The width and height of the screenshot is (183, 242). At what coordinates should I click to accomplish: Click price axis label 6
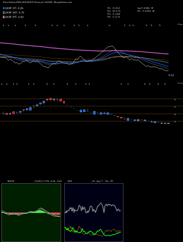pos(175,99)
